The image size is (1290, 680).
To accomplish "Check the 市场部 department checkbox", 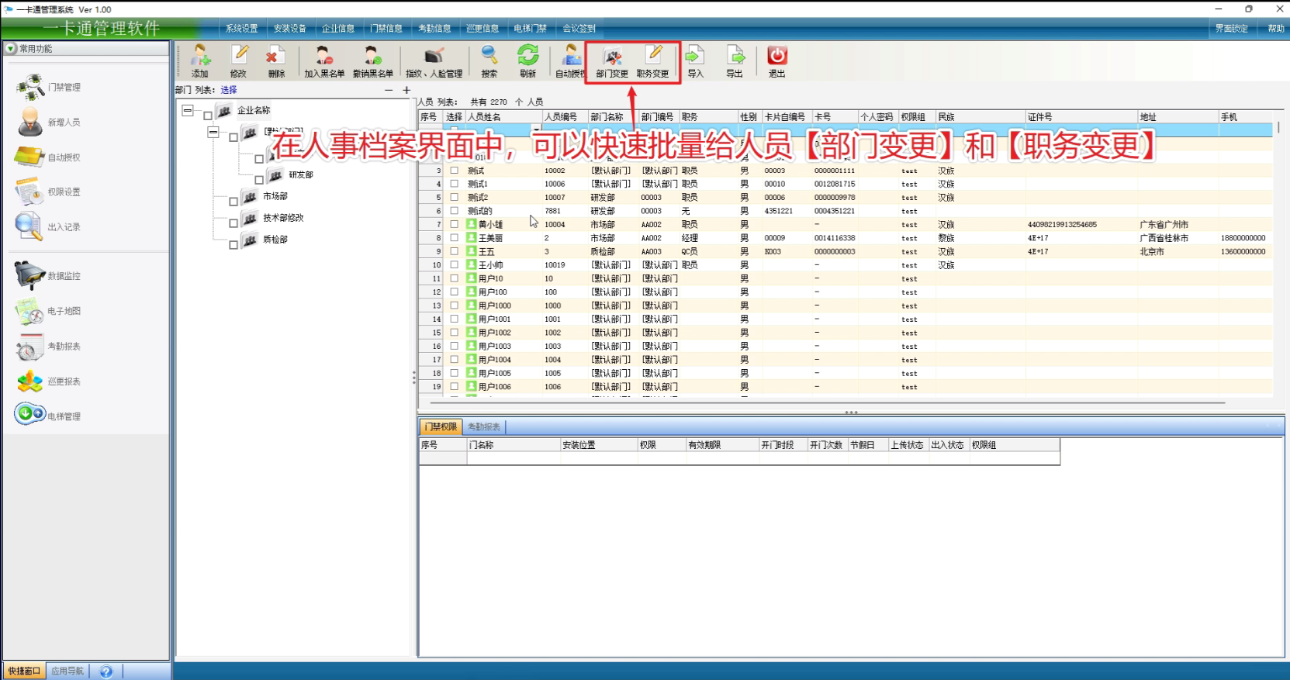I will coord(233,202).
